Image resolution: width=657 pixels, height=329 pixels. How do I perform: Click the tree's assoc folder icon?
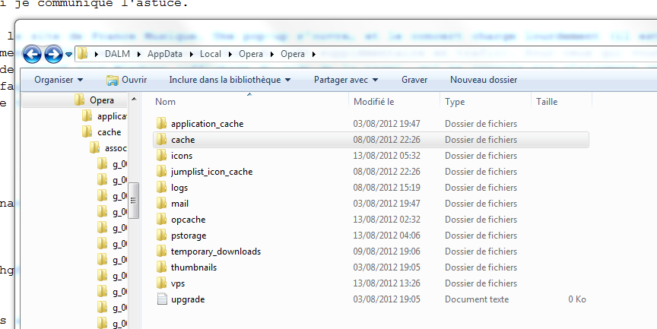95,147
